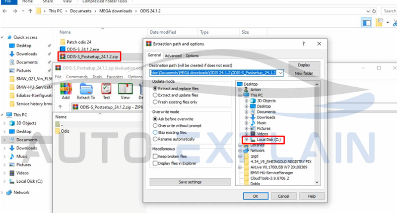Switch to the Options tab
Image resolution: width=397 pixels, height=213 pixels.
coord(192,55)
